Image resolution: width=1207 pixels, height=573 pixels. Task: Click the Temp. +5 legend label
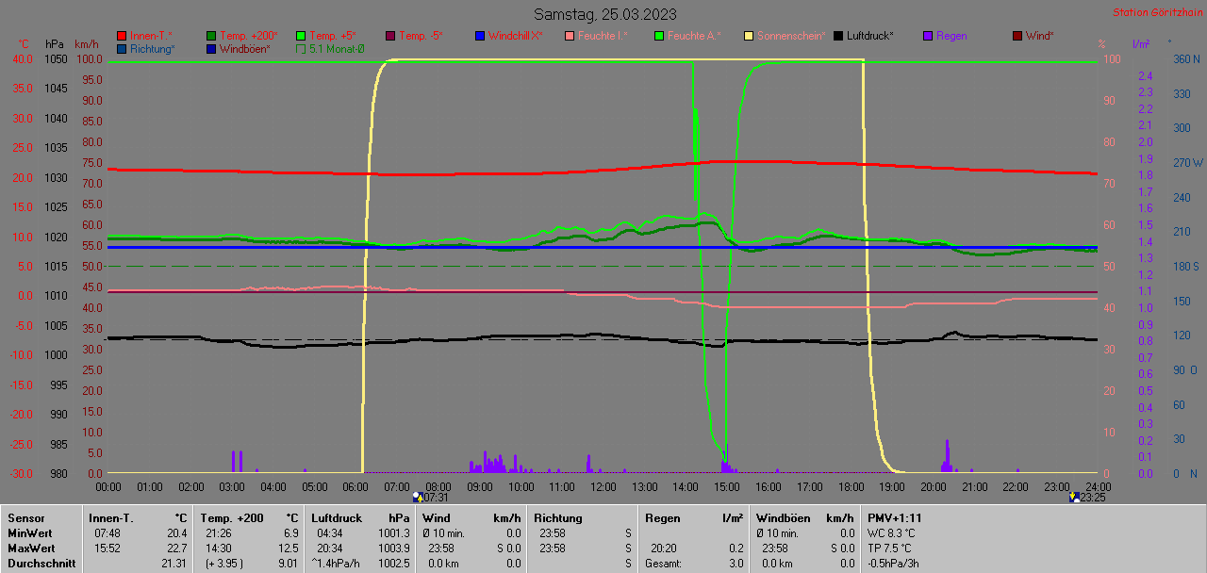pyautogui.click(x=333, y=36)
